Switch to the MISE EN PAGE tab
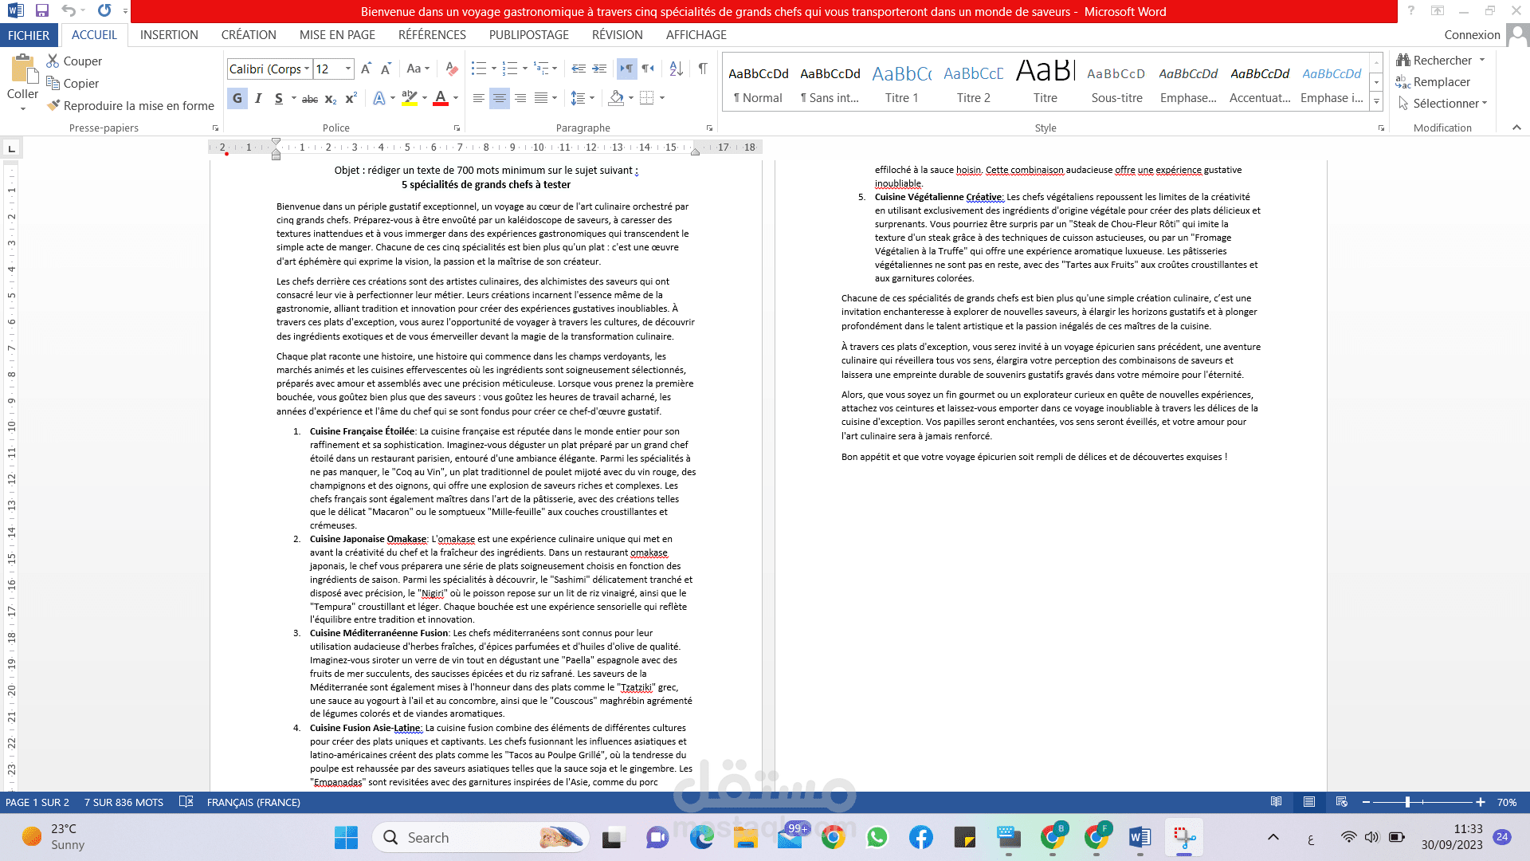Viewport: 1530px width, 861px height. (x=337, y=35)
